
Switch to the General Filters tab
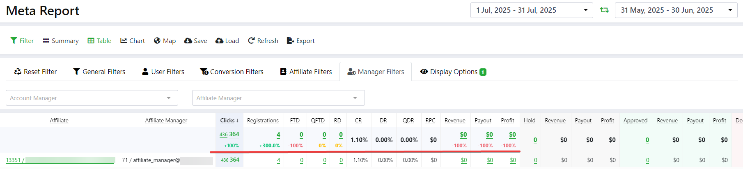pos(99,72)
